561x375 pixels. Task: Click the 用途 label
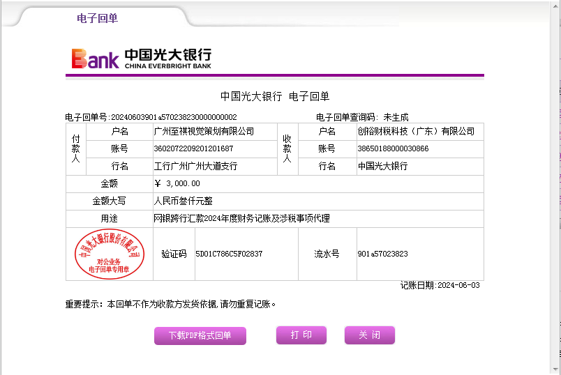click(109, 218)
